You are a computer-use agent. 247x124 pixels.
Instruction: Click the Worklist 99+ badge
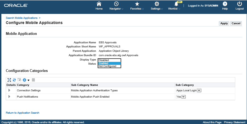[x=180, y=2]
